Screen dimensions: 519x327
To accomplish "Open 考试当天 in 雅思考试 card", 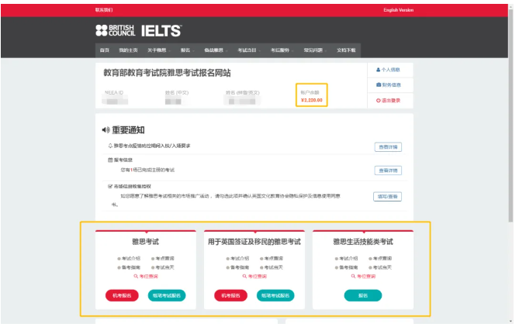I will pyautogui.click(x=164, y=267).
